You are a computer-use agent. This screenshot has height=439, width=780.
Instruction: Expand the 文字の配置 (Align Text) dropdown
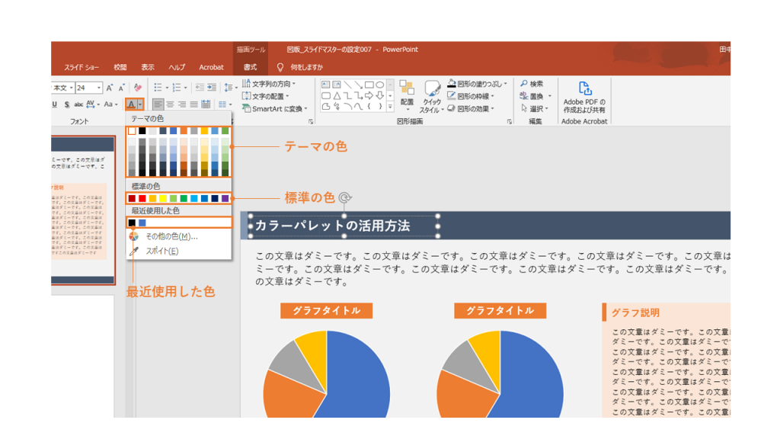pyautogui.click(x=269, y=96)
